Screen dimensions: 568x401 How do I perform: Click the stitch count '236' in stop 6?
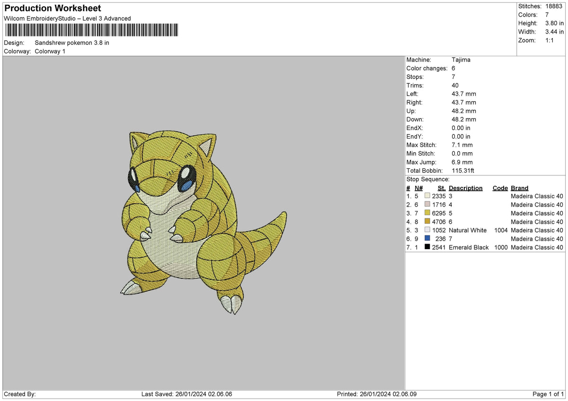(441, 239)
